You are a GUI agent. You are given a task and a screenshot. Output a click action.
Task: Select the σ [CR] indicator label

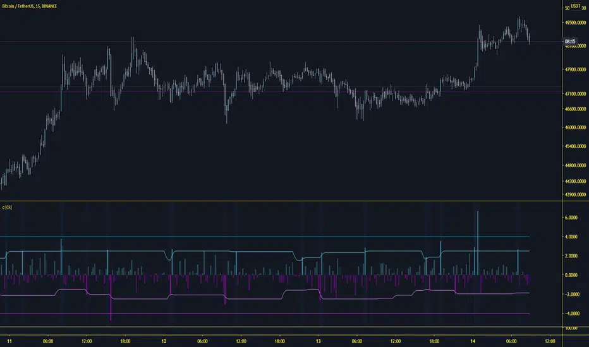[7, 207]
